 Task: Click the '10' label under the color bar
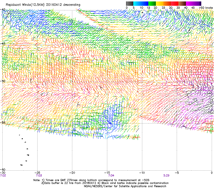click(x=141, y=8)
